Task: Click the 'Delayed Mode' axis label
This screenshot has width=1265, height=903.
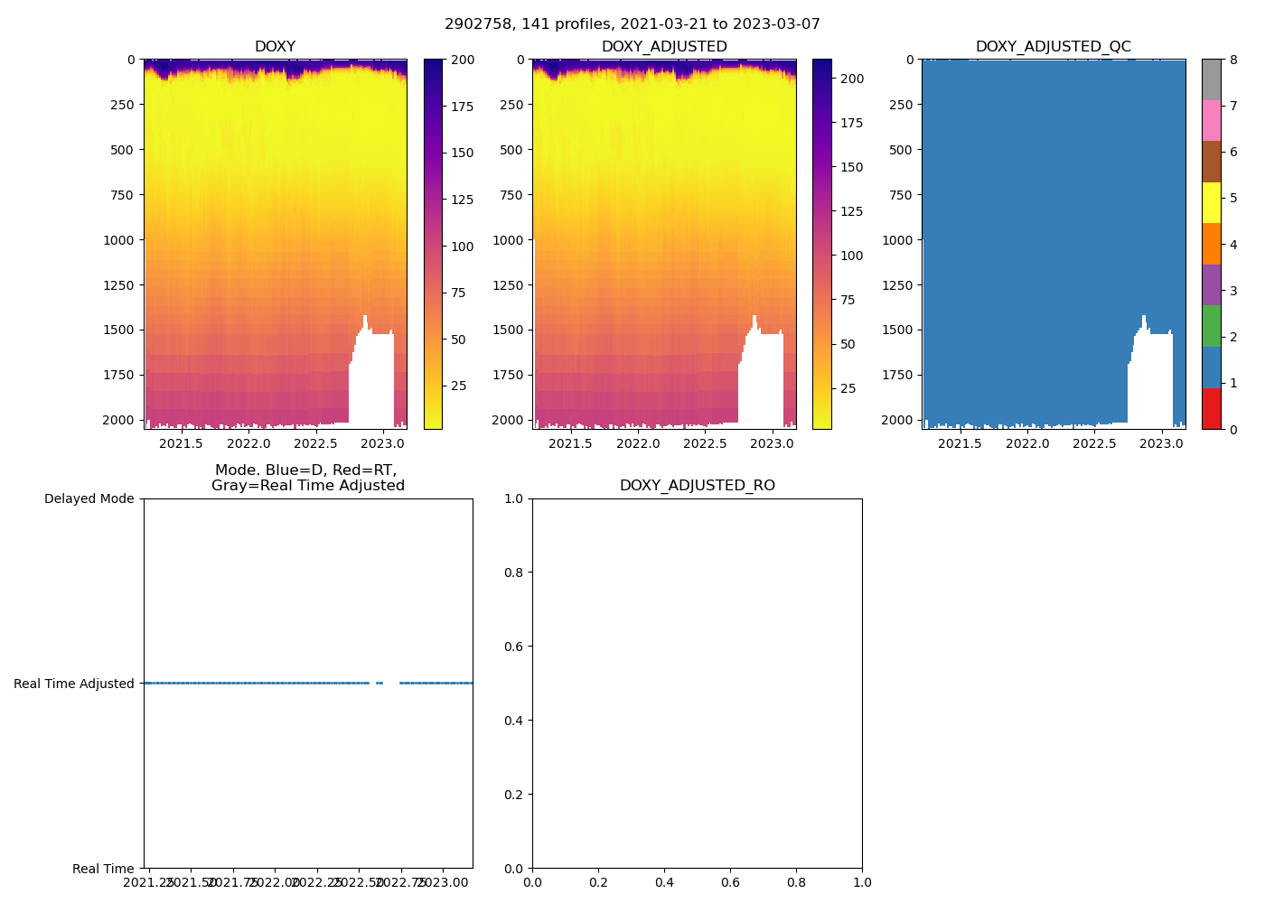Action: tap(89, 498)
